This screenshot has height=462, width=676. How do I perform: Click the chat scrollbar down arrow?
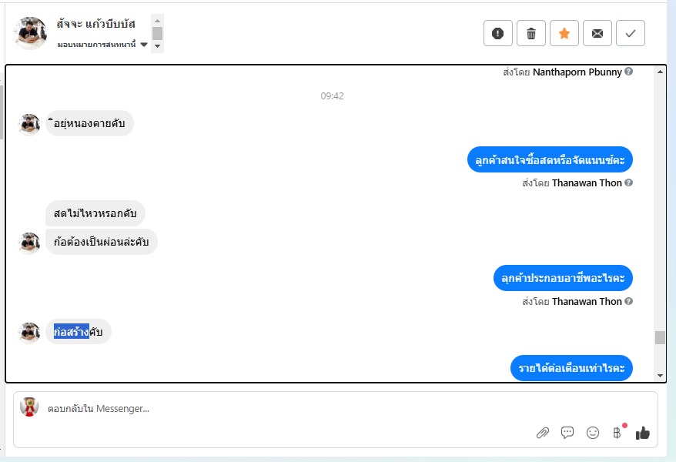coord(660,376)
